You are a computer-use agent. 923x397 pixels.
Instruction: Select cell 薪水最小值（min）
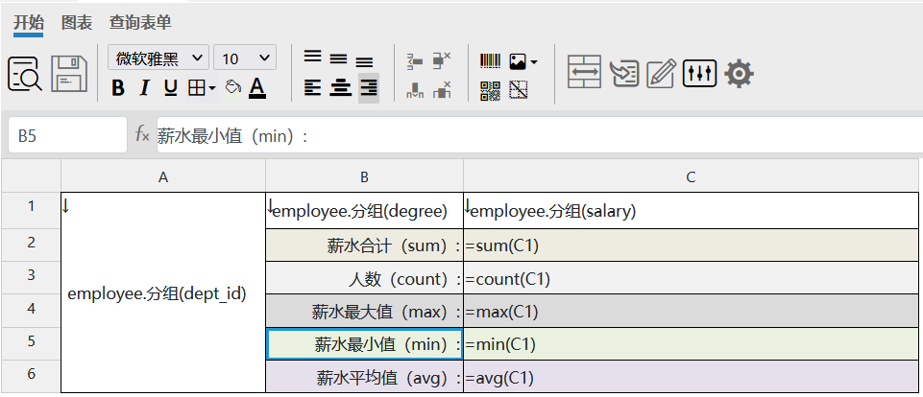[364, 344]
